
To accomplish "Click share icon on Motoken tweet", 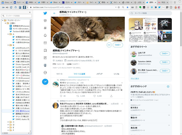I will [111, 96].
